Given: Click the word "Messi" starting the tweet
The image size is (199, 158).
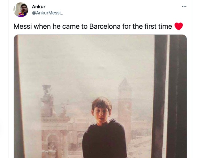Looking at the screenshot, I should tap(23, 26).
